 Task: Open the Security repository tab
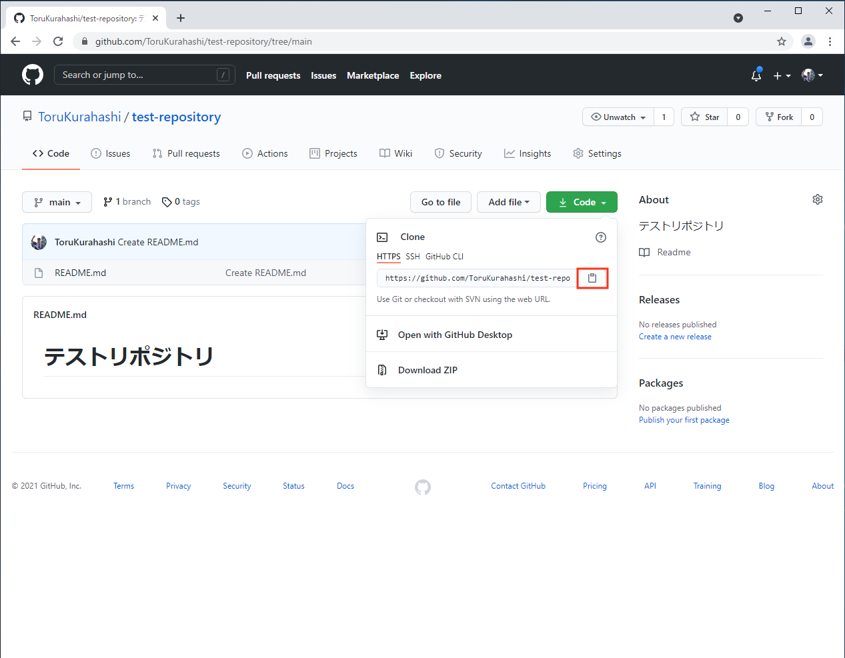coord(458,153)
